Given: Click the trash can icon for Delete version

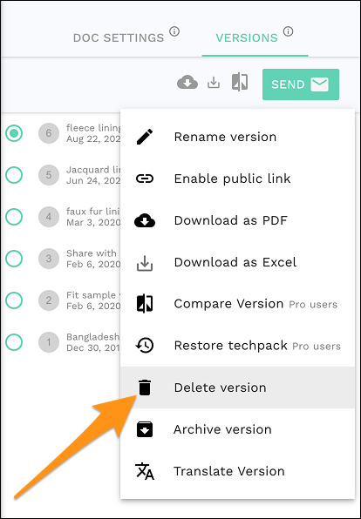Looking at the screenshot, I should point(145,388).
